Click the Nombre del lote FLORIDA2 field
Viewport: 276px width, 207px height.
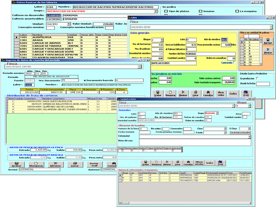click(210, 54)
